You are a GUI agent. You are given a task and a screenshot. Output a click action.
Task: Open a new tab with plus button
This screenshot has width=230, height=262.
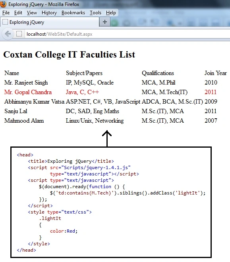[105, 22]
